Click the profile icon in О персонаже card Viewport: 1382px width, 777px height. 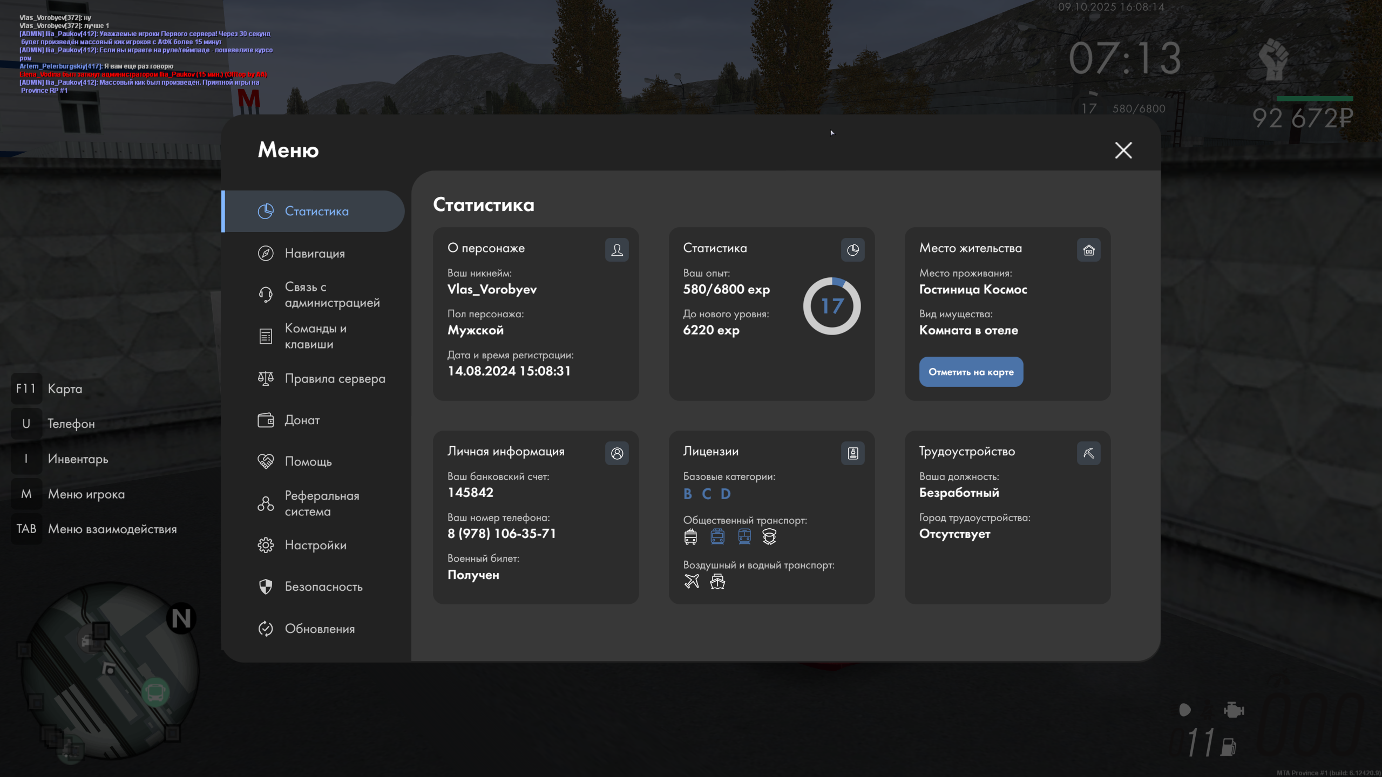pos(617,250)
